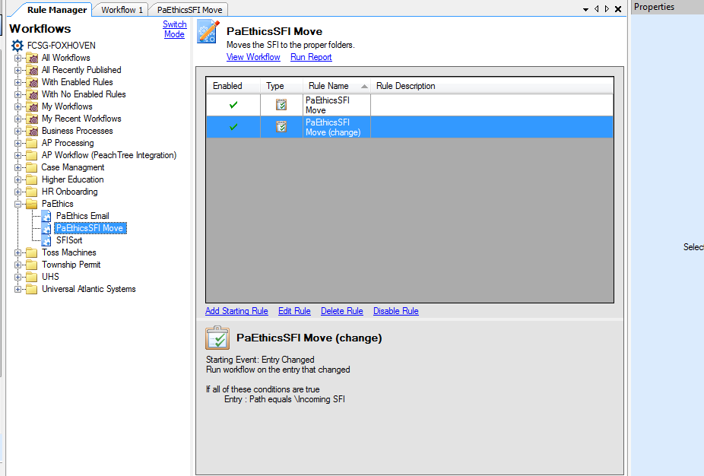Expand the AP Processing folder
The height and width of the screenshot is (476, 704).
point(18,143)
